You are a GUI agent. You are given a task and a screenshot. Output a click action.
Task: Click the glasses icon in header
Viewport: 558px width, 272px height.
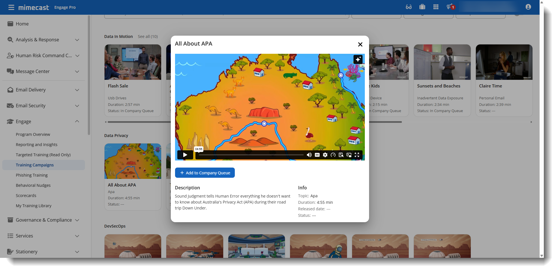(408, 7)
